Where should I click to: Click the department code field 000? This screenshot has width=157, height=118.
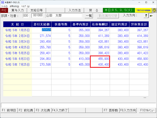[x=26, y=16]
